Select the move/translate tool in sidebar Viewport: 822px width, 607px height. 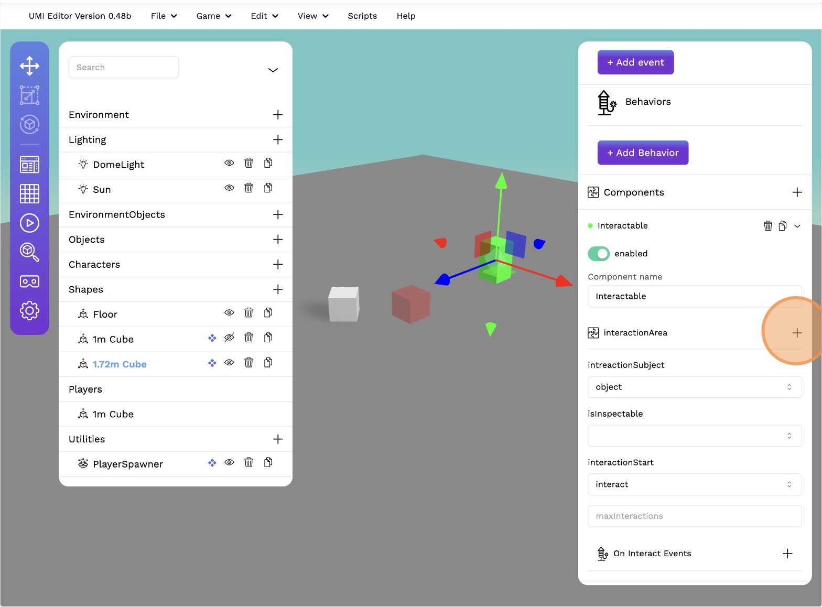pyautogui.click(x=29, y=66)
